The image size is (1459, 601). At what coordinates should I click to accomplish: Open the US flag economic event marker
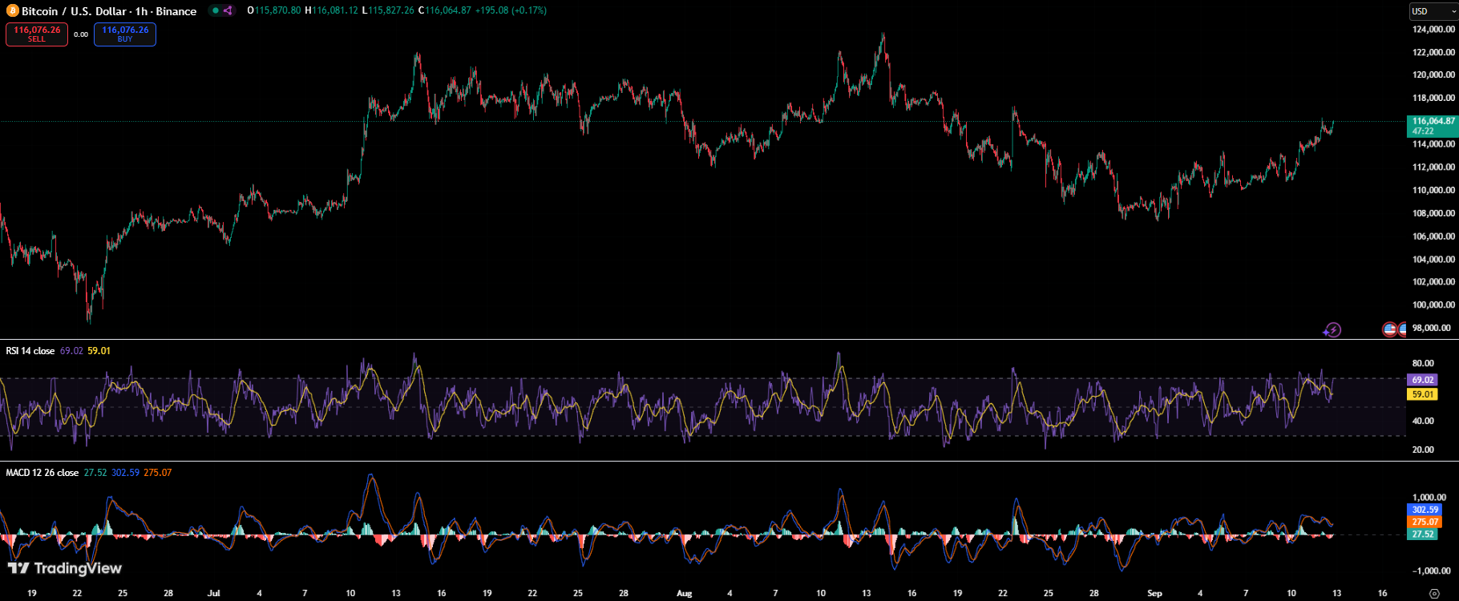tap(1390, 329)
